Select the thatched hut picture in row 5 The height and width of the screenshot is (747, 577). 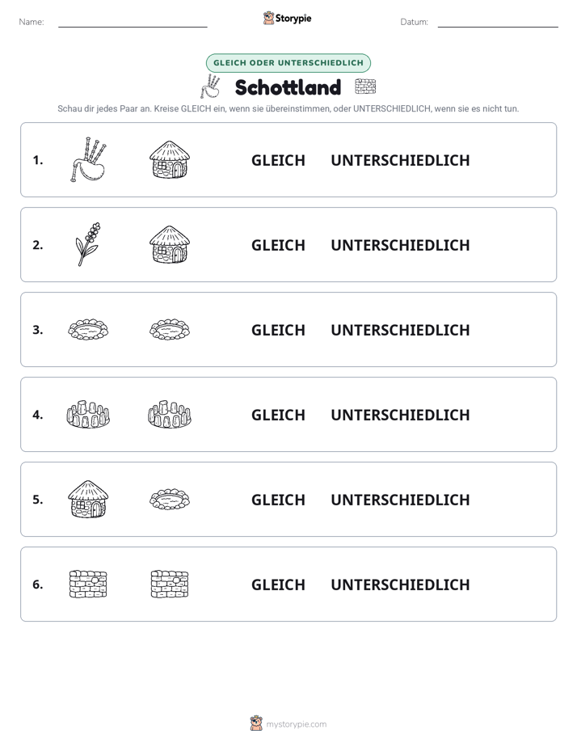88,499
